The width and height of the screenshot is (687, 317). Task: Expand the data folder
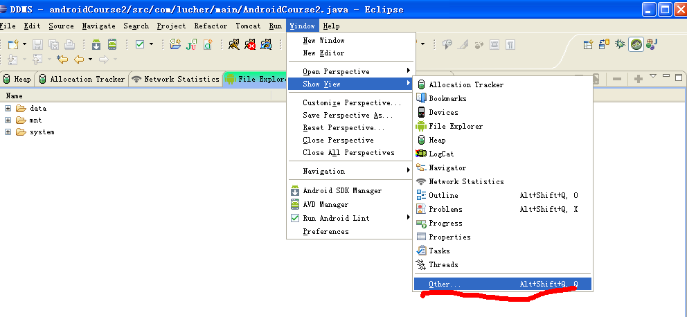click(x=8, y=108)
